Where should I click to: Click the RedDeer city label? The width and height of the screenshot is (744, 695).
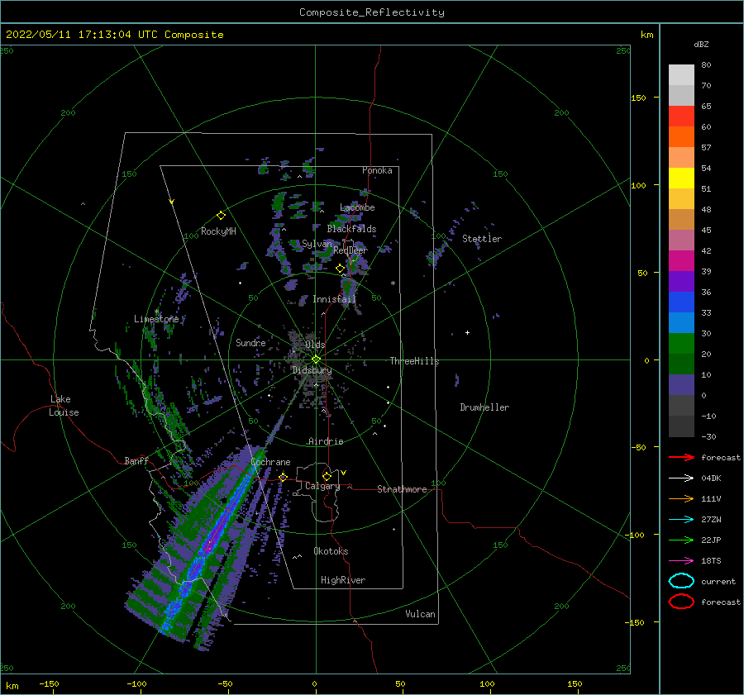pos(351,250)
